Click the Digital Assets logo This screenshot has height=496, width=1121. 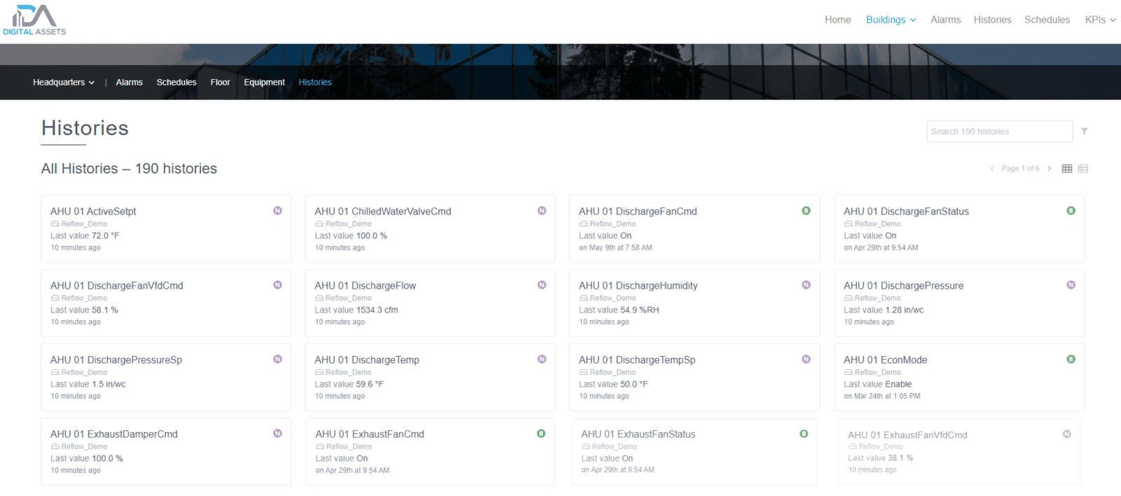(34, 20)
